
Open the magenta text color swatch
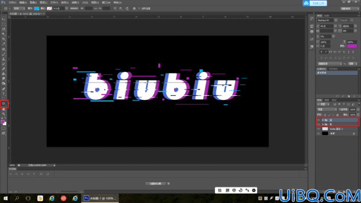[352, 46]
